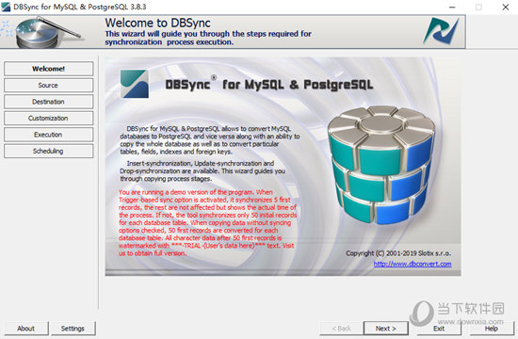Click the Exit button
518x339 pixels.
[x=439, y=329]
